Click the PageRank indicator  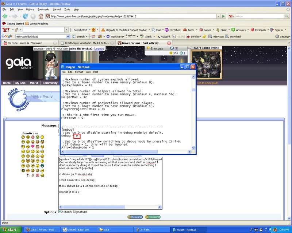[x=131, y=36]
